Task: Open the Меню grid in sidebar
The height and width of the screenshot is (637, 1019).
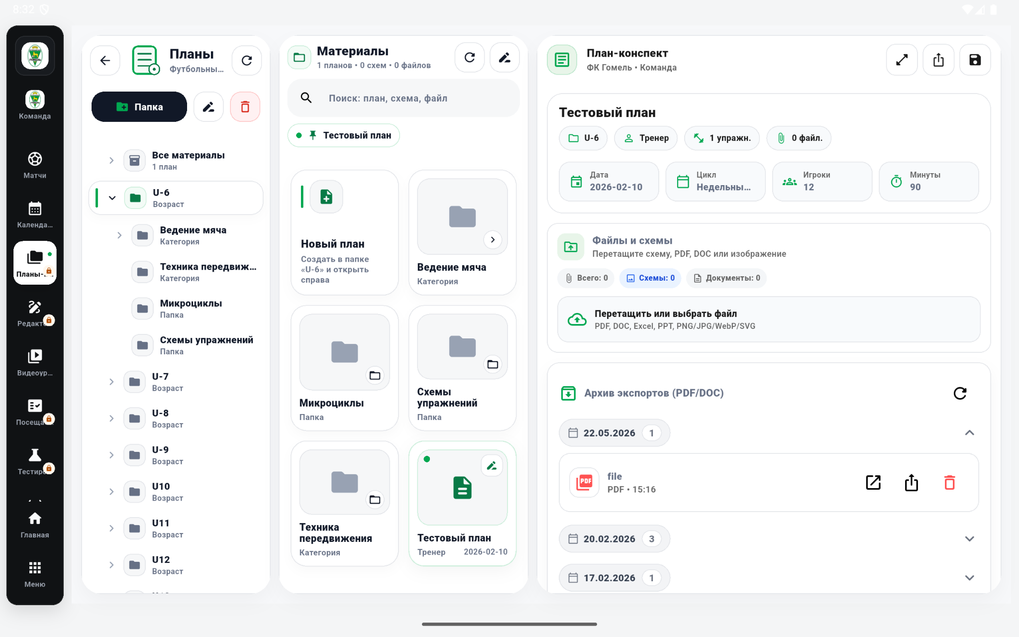Action: click(35, 574)
